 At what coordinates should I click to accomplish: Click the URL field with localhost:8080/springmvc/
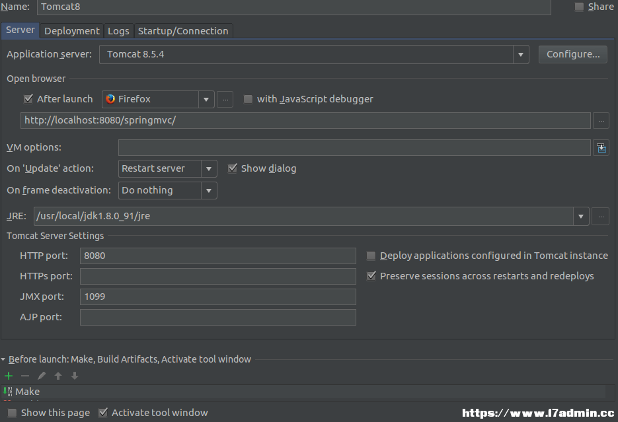click(305, 120)
